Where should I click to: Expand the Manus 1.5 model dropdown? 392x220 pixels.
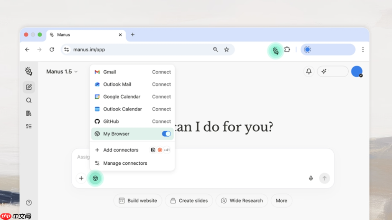[x=62, y=72]
